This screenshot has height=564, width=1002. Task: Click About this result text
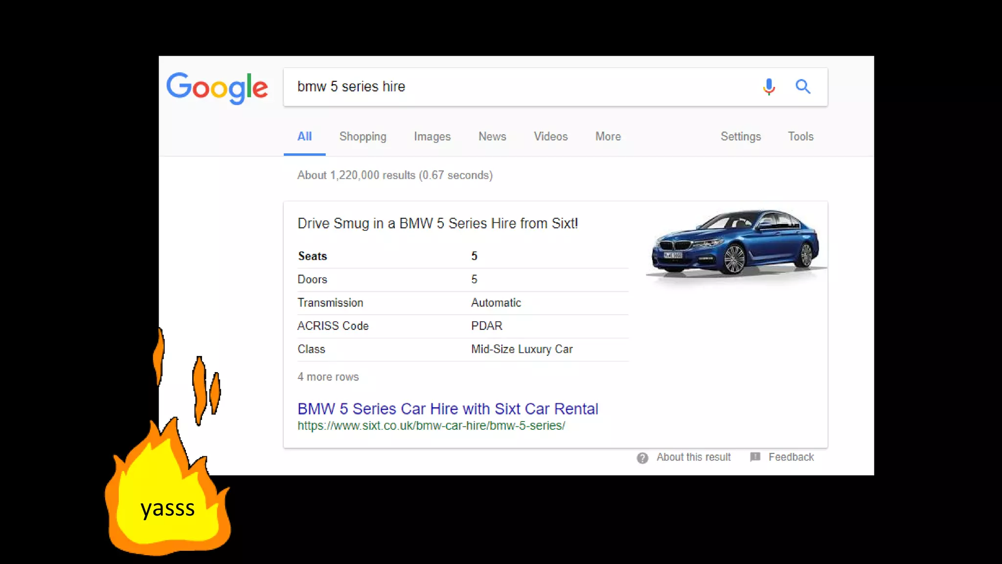point(693,457)
